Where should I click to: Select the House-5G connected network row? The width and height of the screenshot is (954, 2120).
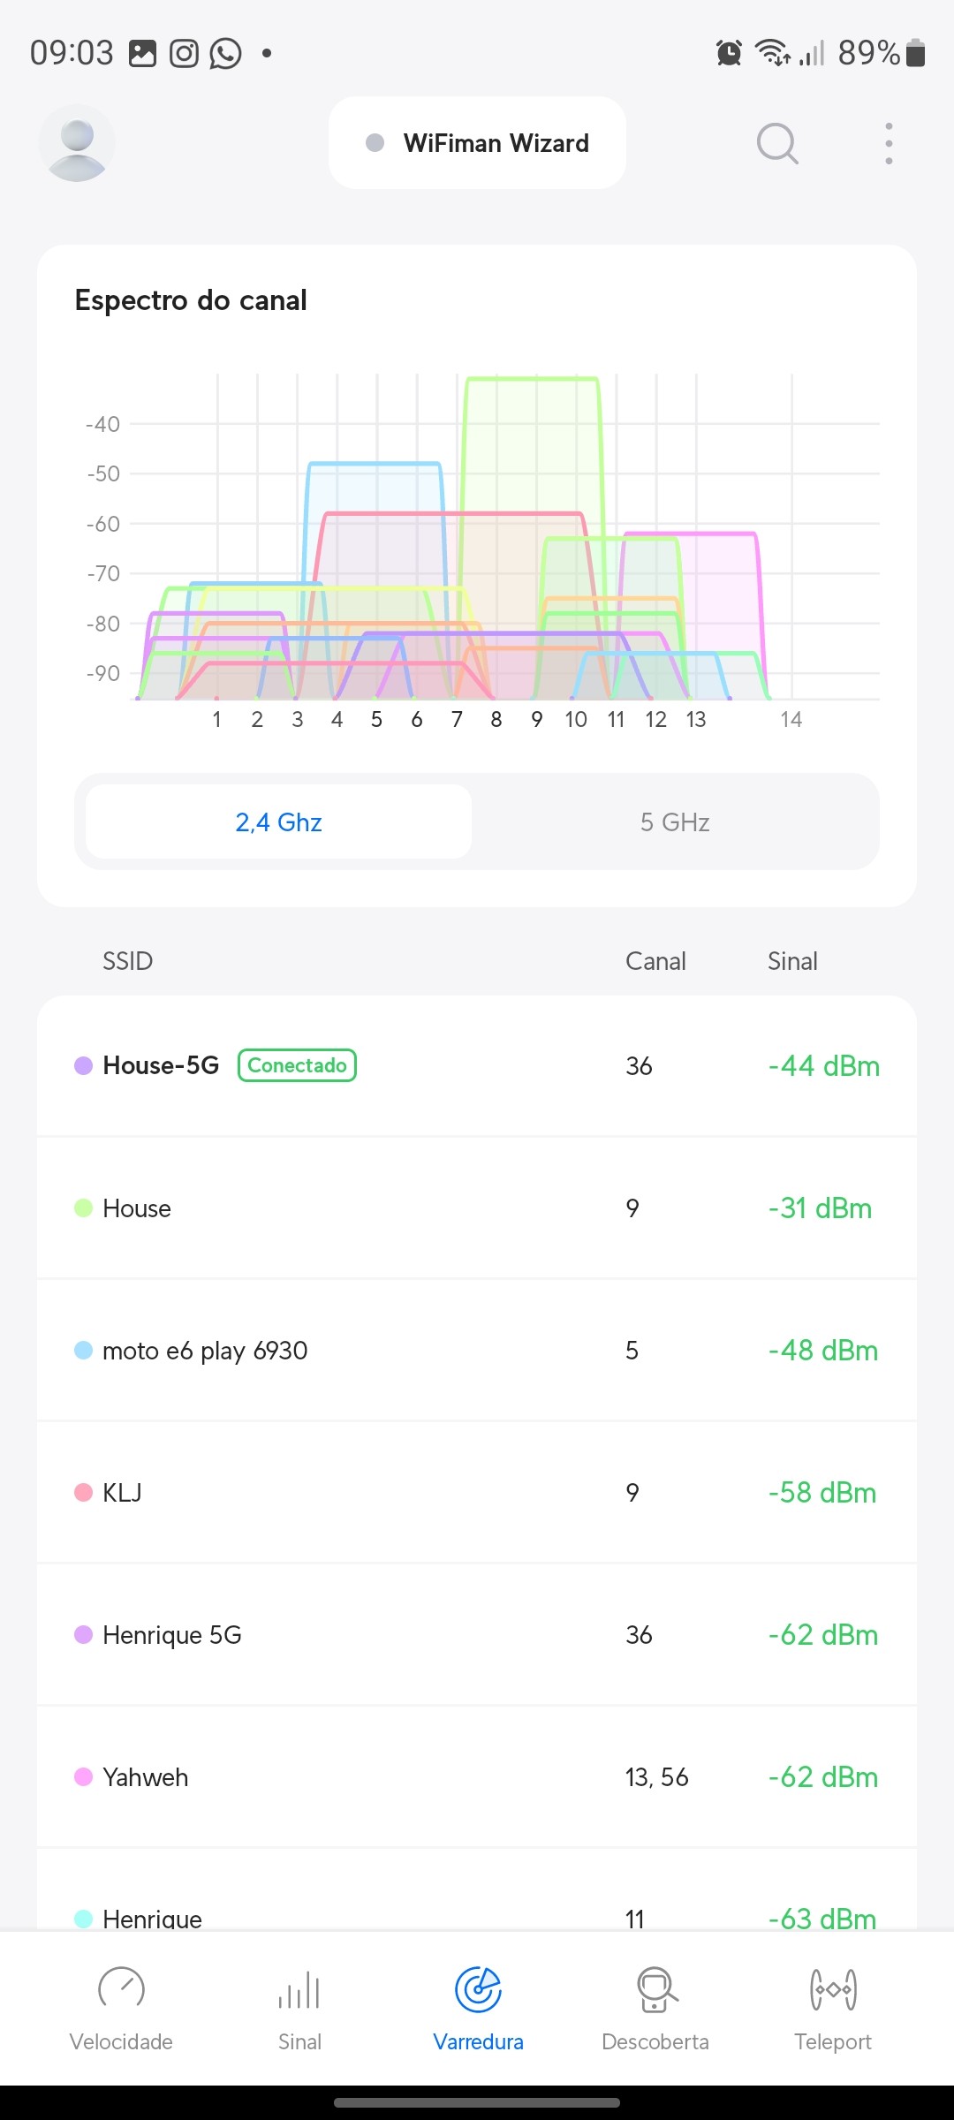click(x=477, y=1065)
